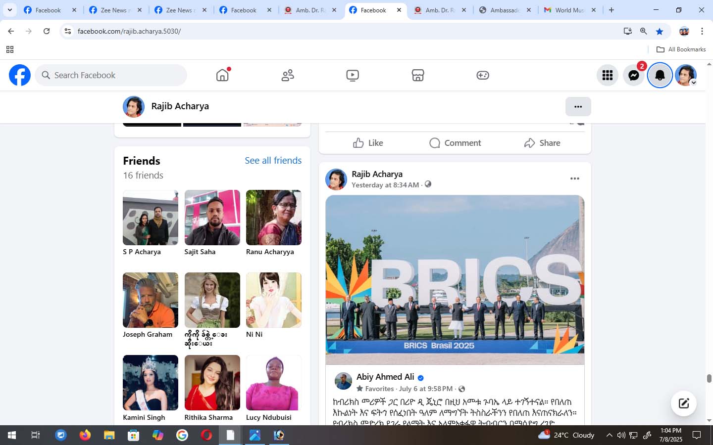The height and width of the screenshot is (445, 713).
Task: Switch to first Zee News tab
Action: [x=115, y=10]
